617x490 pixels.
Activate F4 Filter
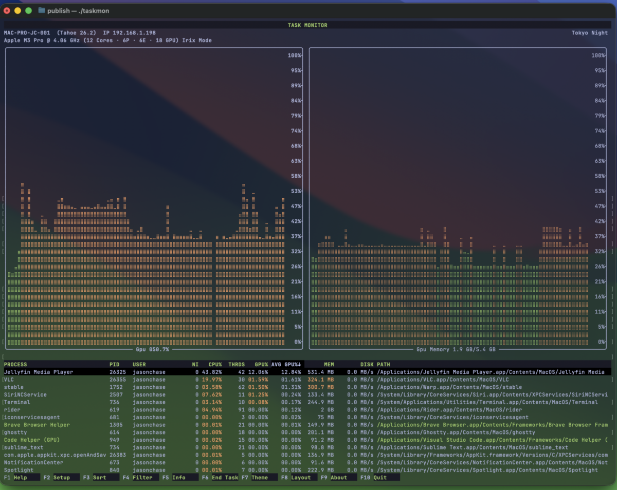140,478
